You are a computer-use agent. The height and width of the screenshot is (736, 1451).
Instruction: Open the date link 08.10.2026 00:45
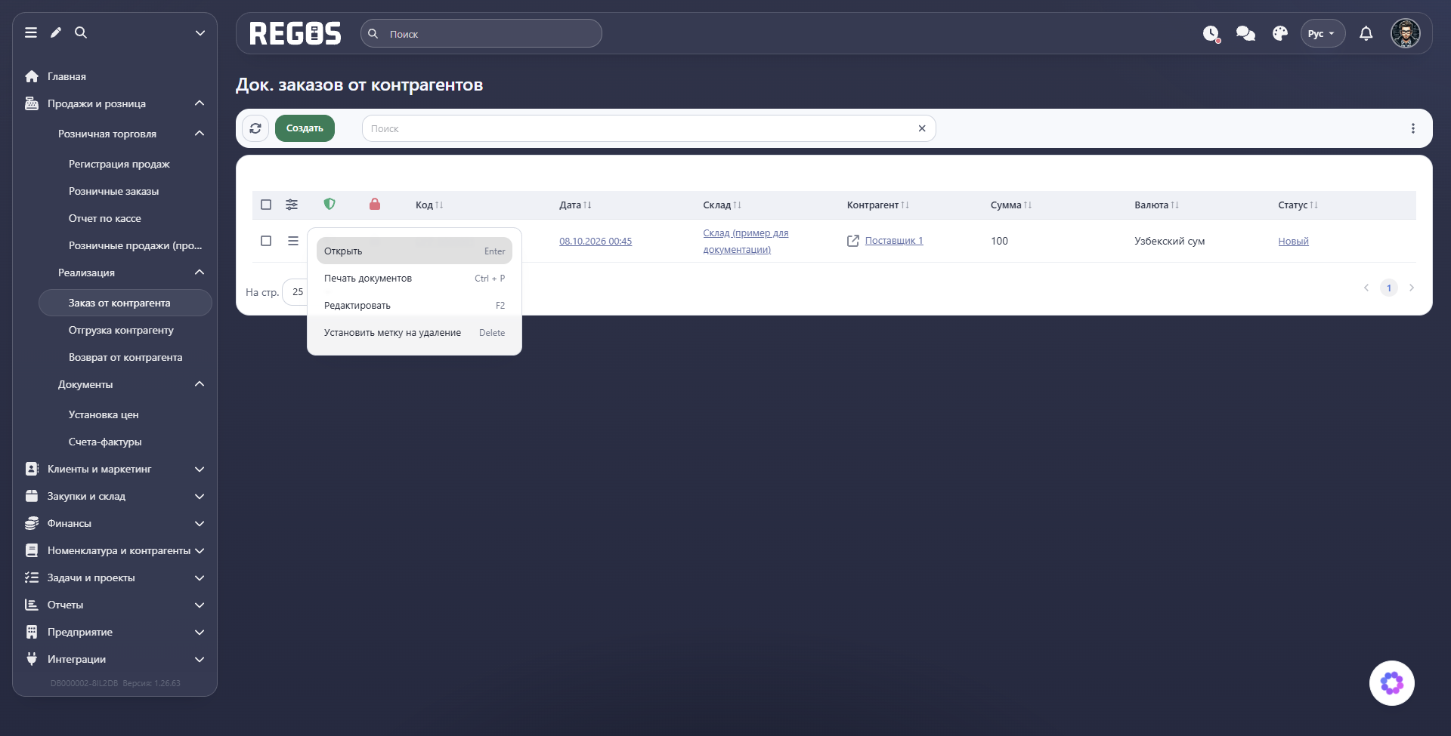[x=596, y=241]
